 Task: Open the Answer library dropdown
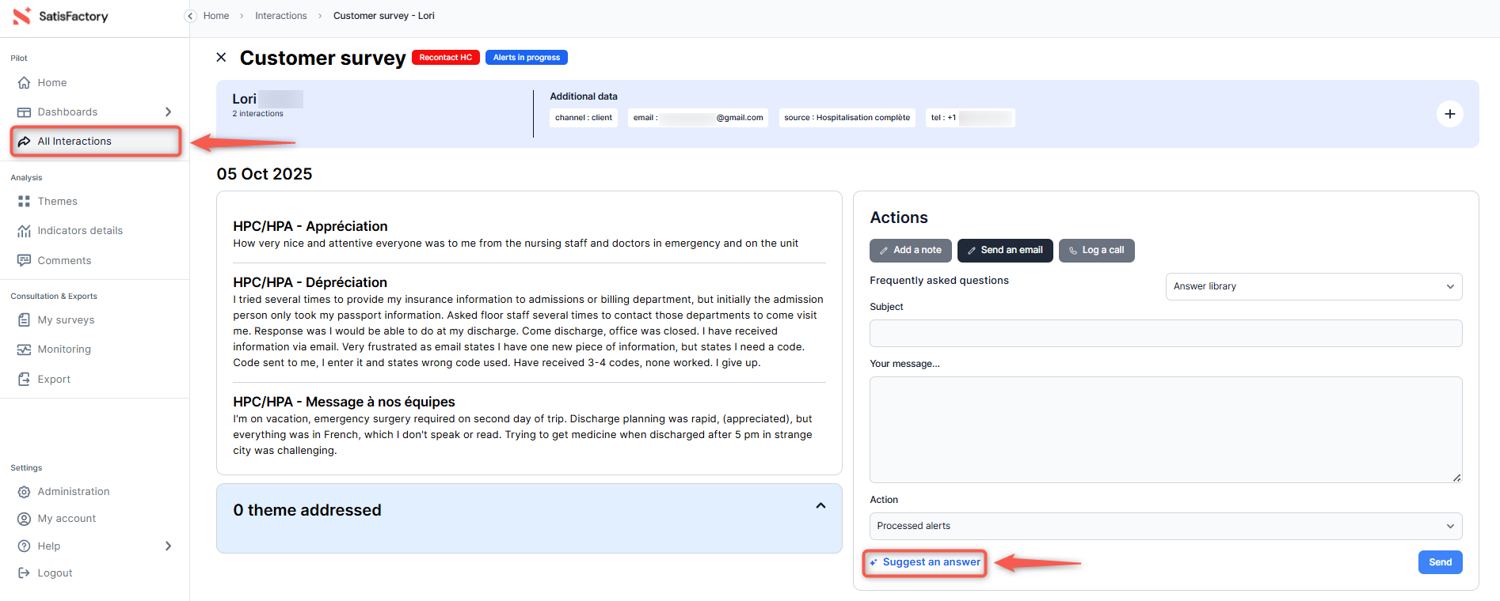coord(1313,286)
